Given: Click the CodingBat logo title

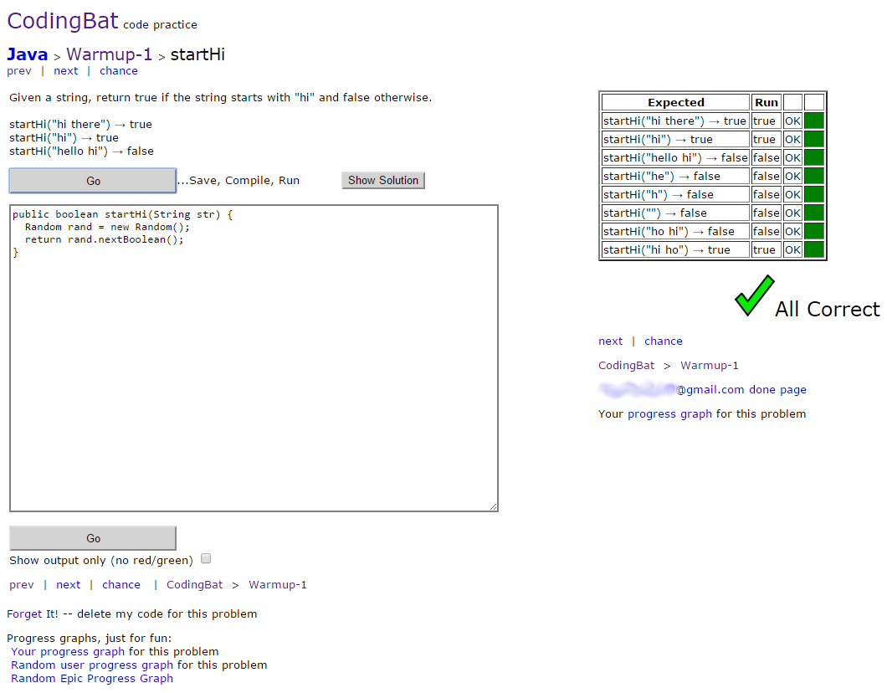Looking at the screenshot, I should click(x=63, y=21).
